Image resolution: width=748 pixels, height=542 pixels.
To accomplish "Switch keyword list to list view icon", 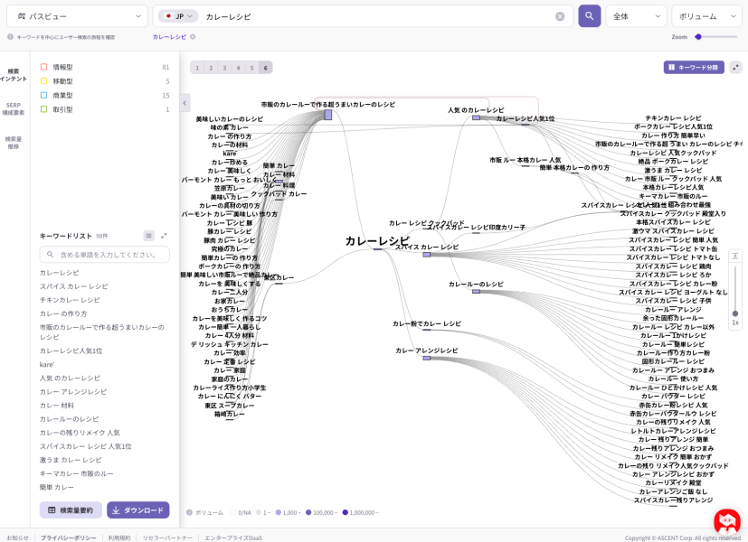I will tap(149, 236).
